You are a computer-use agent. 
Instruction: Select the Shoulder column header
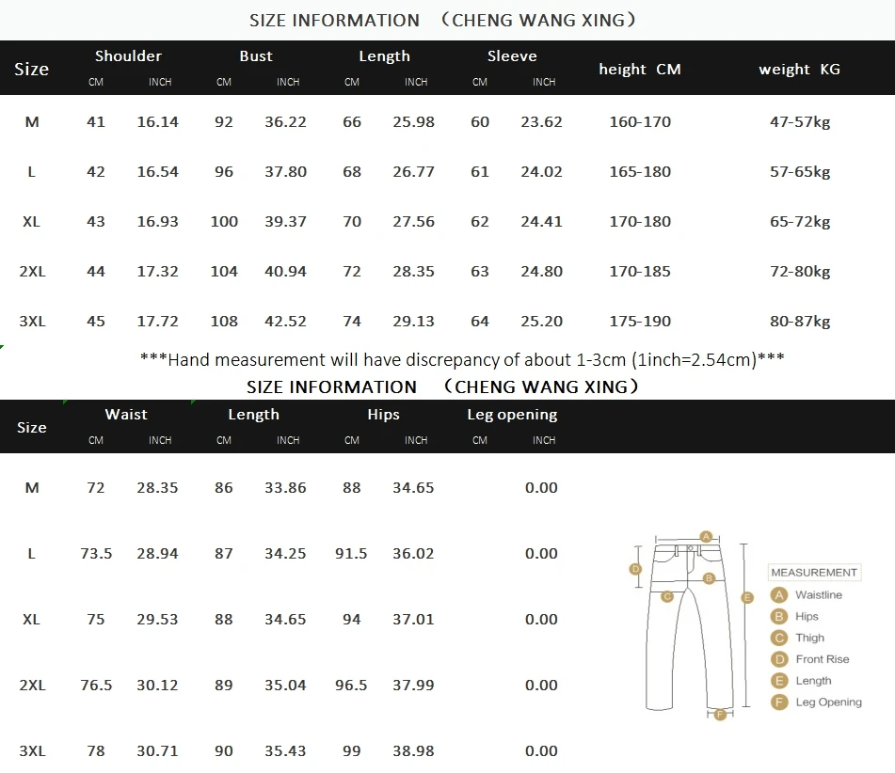pos(128,55)
